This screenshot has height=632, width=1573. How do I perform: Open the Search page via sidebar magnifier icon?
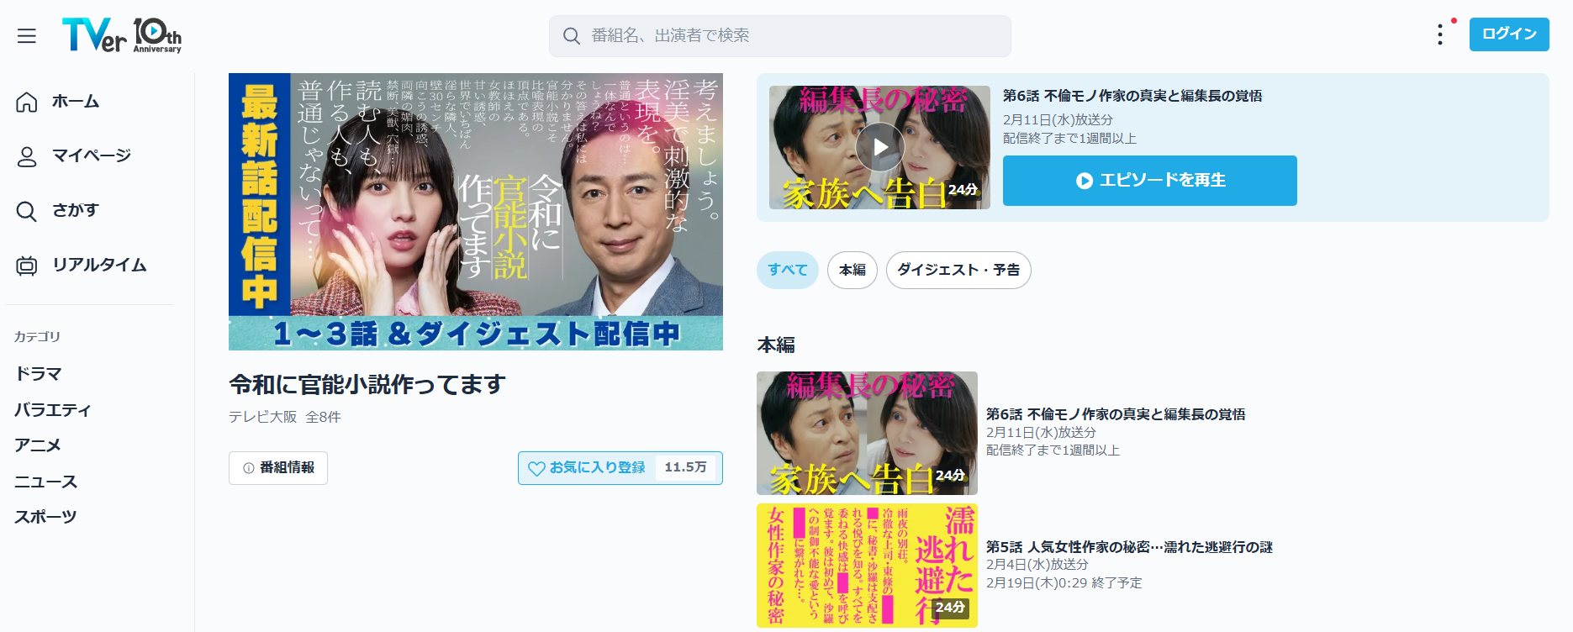(x=27, y=211)
